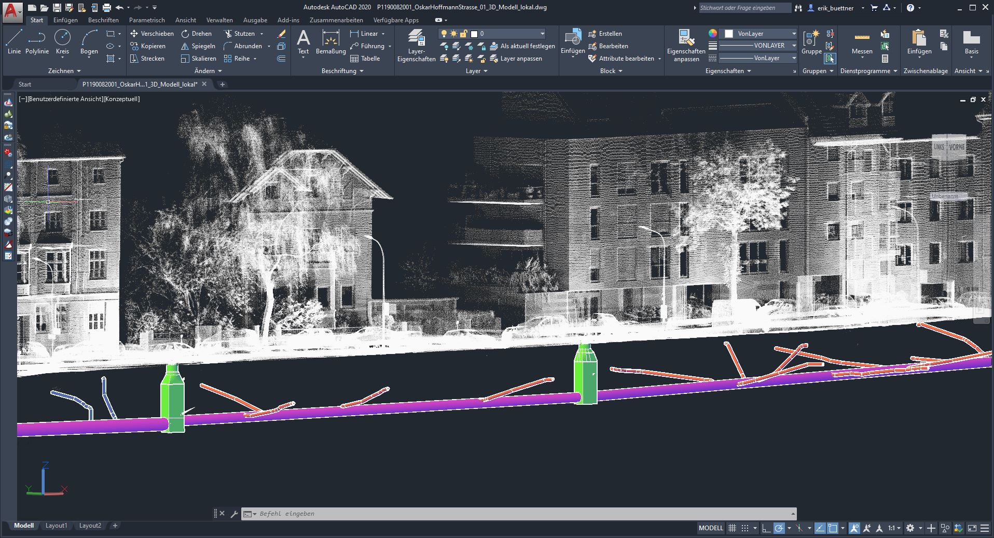Viewport: 994px width, 538px height.
Task: Toggle the grid display in status bar
Action: tap(732, 528)
